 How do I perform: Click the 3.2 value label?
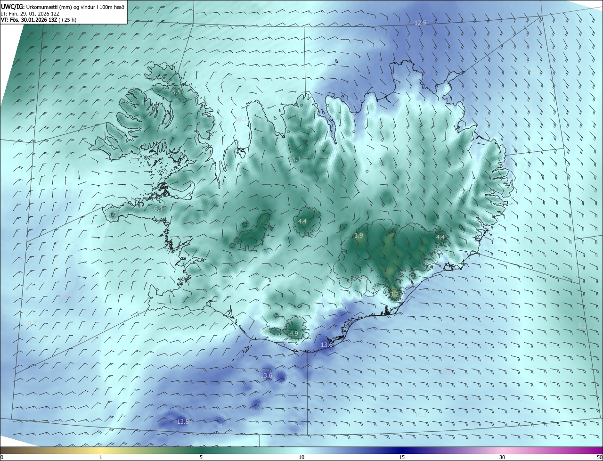(x=394, y=294)
